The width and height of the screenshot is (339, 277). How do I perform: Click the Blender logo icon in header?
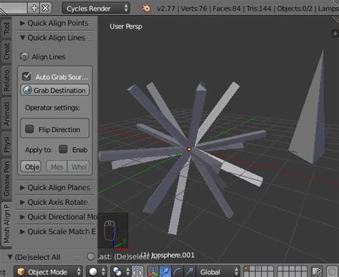pos(146,9)
